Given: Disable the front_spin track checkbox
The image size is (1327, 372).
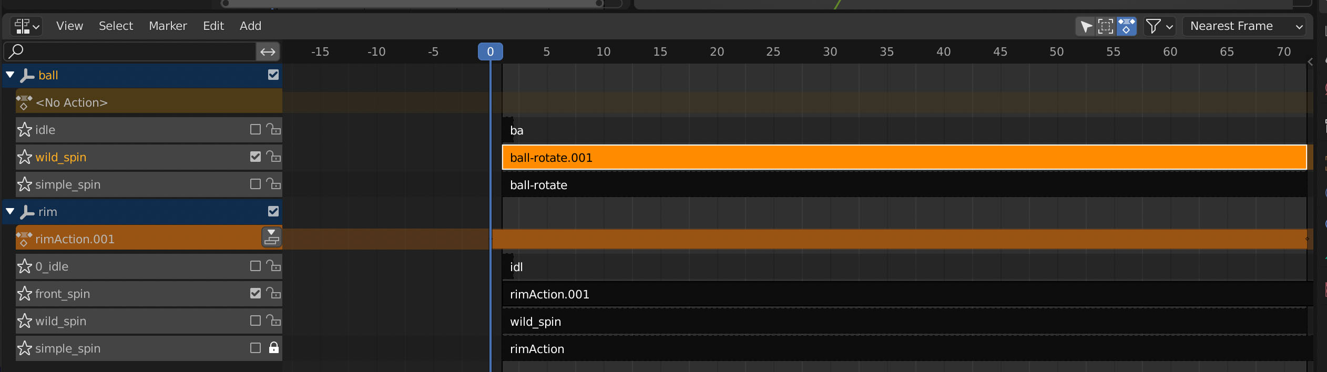Looking at the screenshot, I should coord(256,293).
